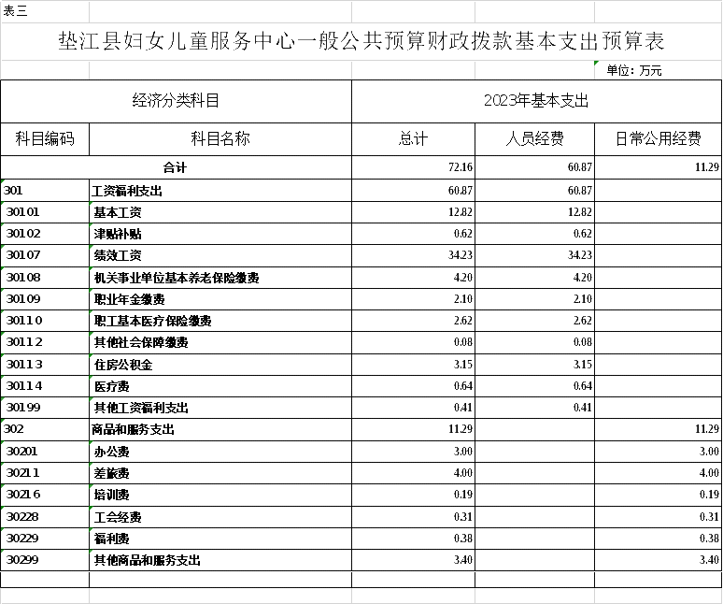723x604 pixels.
Task: Select code cell 30216
Action: pyautogui.click(x=45, y=495)
